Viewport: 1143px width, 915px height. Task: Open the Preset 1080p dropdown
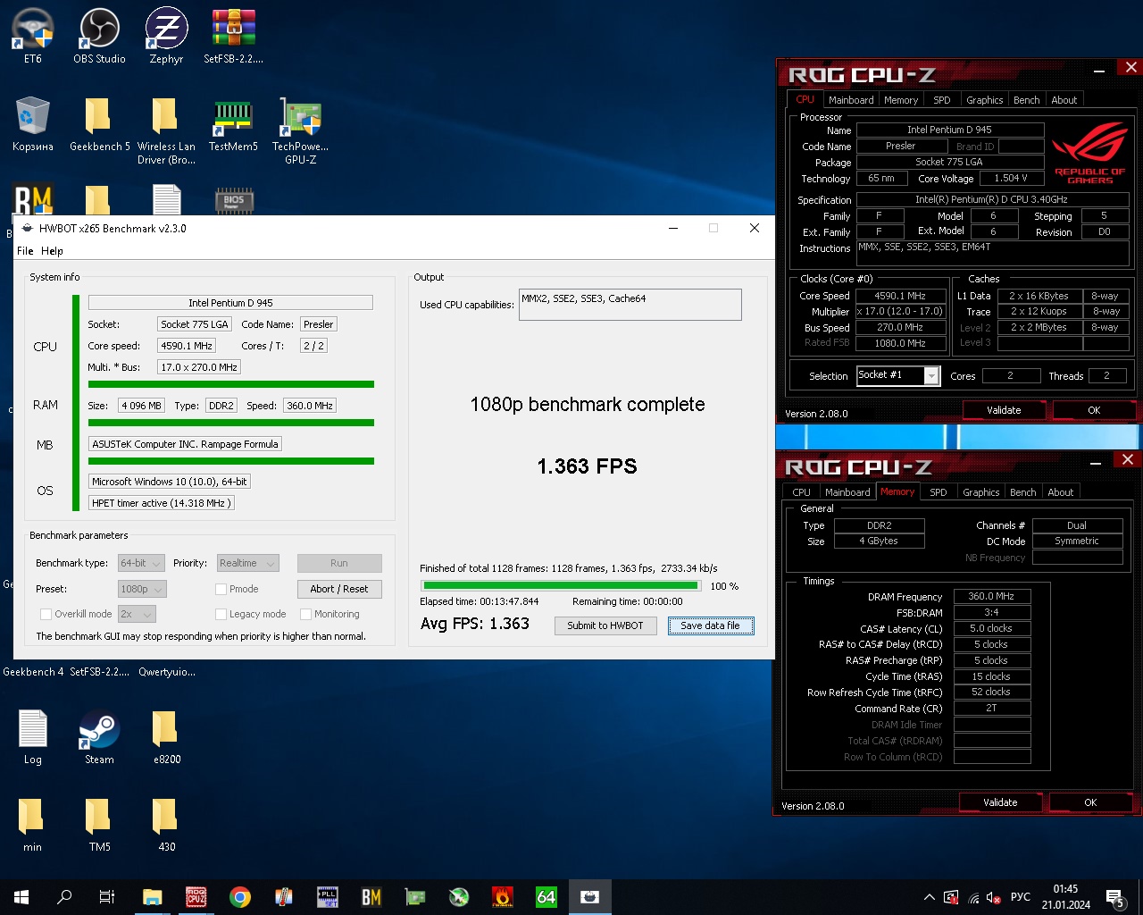point(141,589)
